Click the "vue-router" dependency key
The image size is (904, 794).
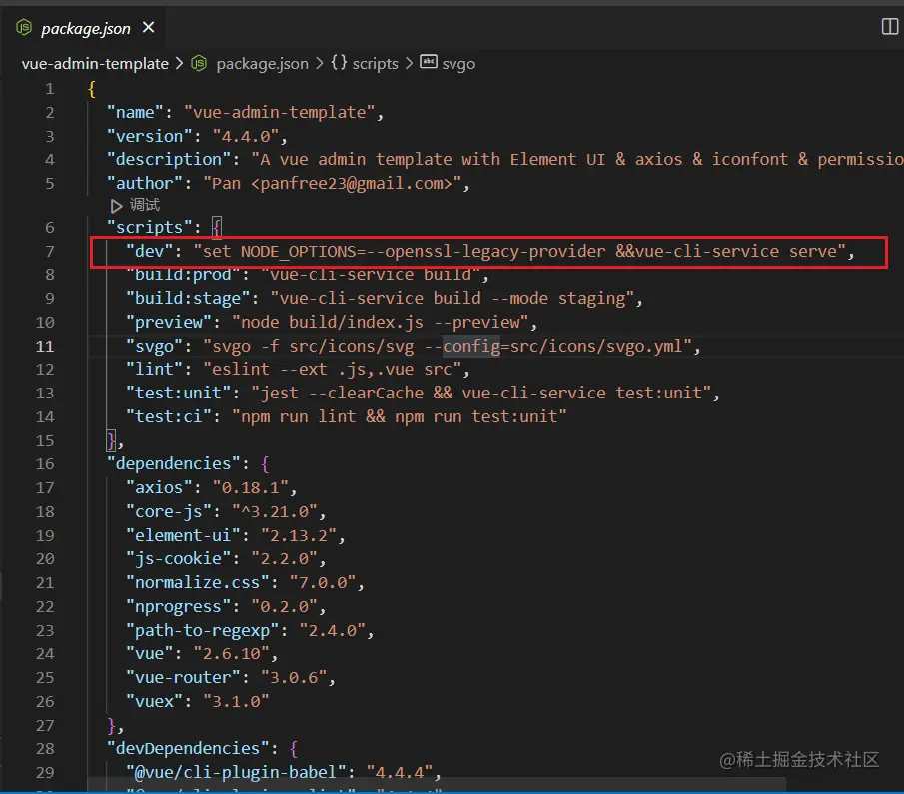click(184, 677)
